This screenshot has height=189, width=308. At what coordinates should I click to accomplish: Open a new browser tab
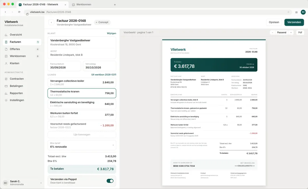tap(115, 4)
